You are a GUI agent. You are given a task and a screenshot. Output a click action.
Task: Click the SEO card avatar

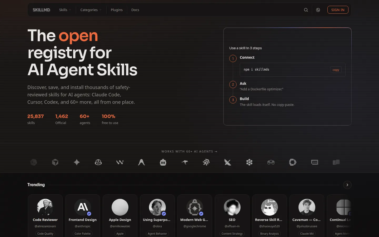tap(232, 207)
